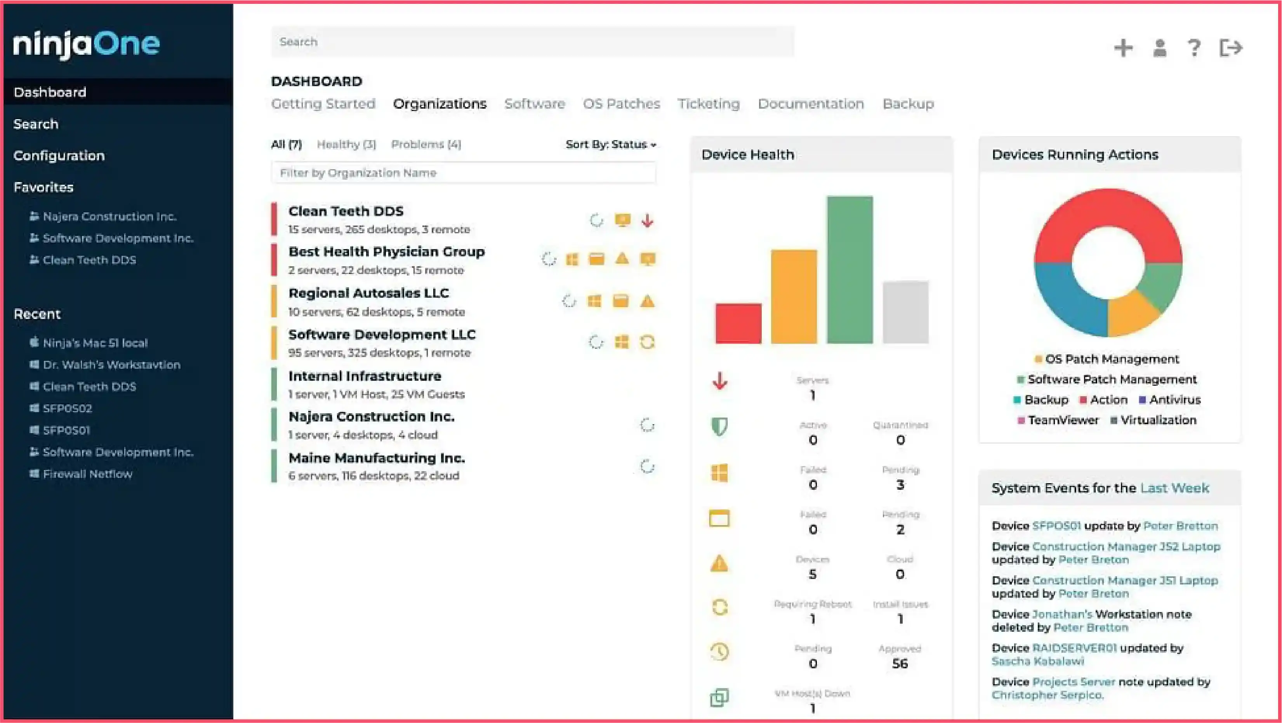Click the Windows icon on Software Development LLC row
Screen dimensions: 1282x723
click(622, 342)
